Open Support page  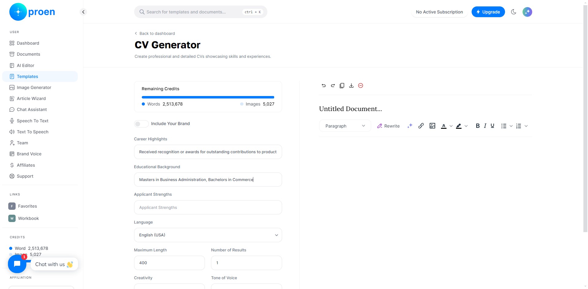pyautogui.click(x=40, y=176)
